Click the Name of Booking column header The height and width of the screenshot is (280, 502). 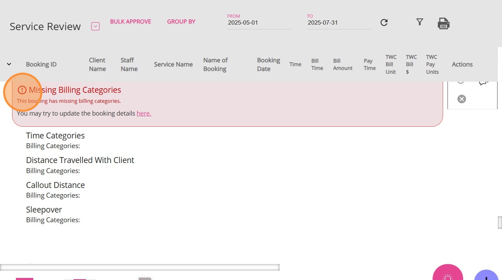pos(215,64)
